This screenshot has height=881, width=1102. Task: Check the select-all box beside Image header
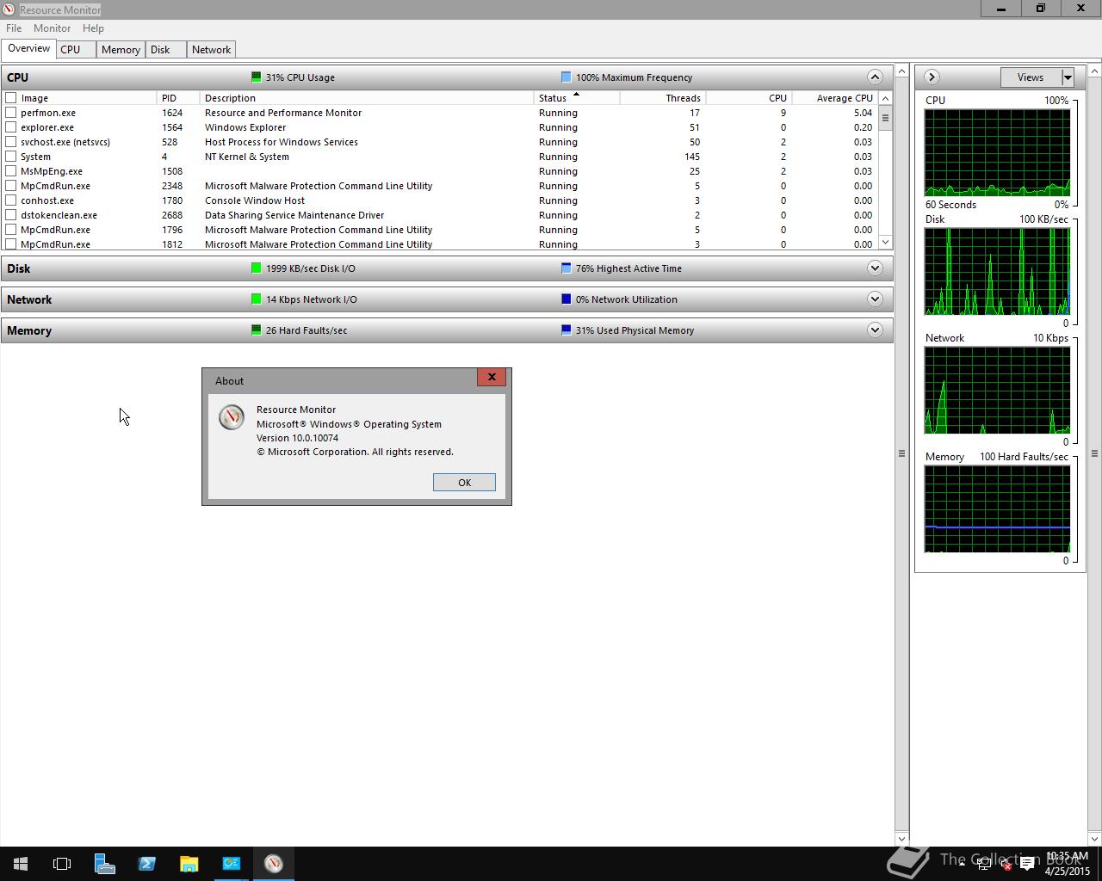[x=11, y=98]
